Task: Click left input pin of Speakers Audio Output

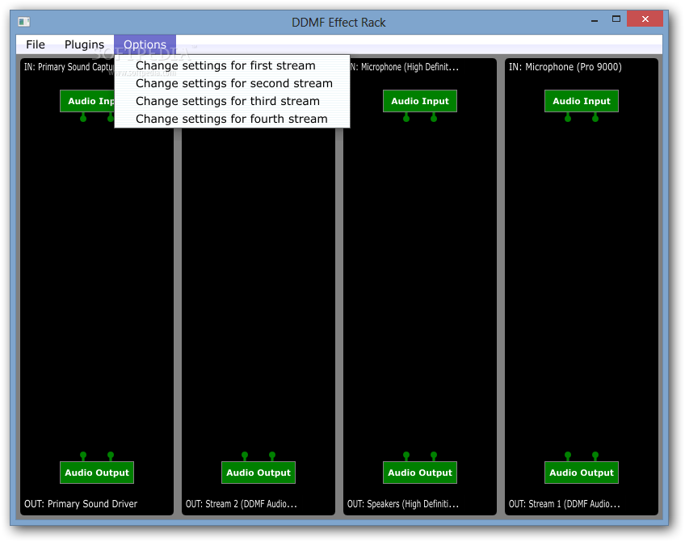Action: click(406, 456)
